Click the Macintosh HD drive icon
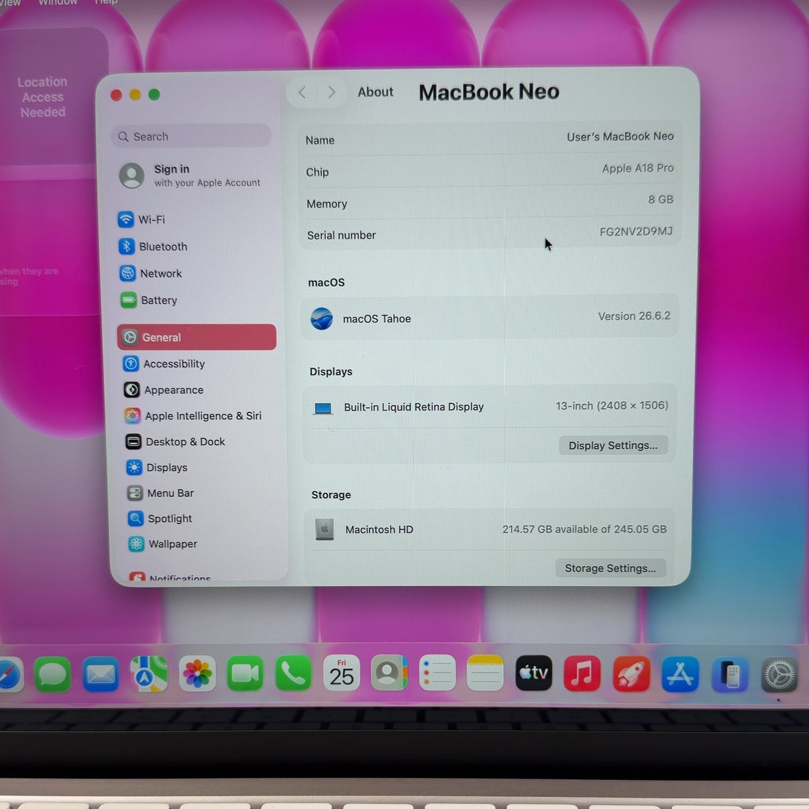The image size is (809, 809). click(x=324, y=529)
